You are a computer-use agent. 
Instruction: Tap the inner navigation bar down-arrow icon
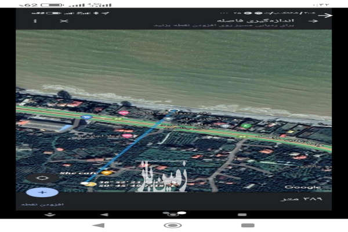pos(50,215)
